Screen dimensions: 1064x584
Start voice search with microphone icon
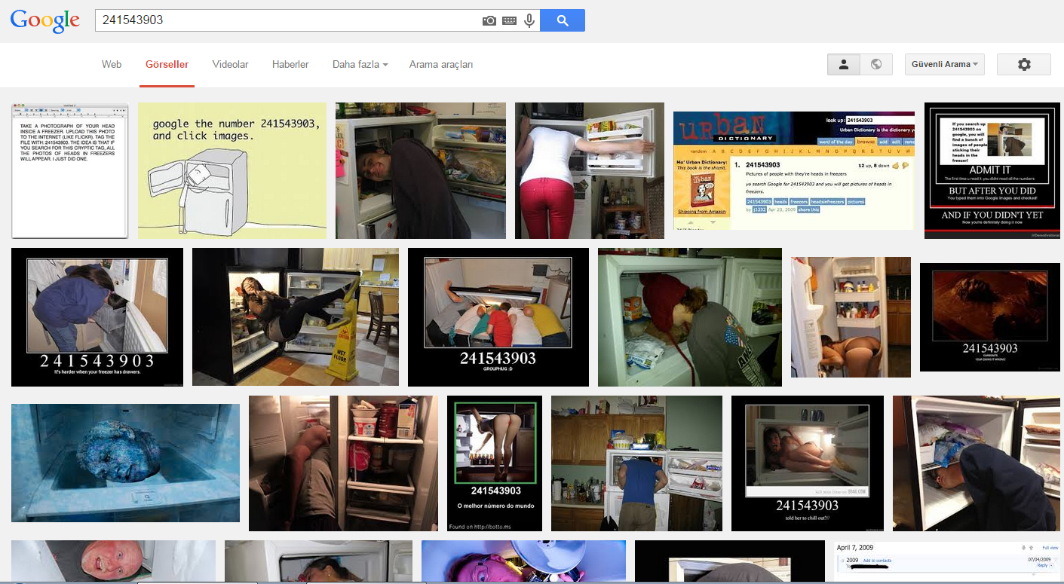(529, 21)
